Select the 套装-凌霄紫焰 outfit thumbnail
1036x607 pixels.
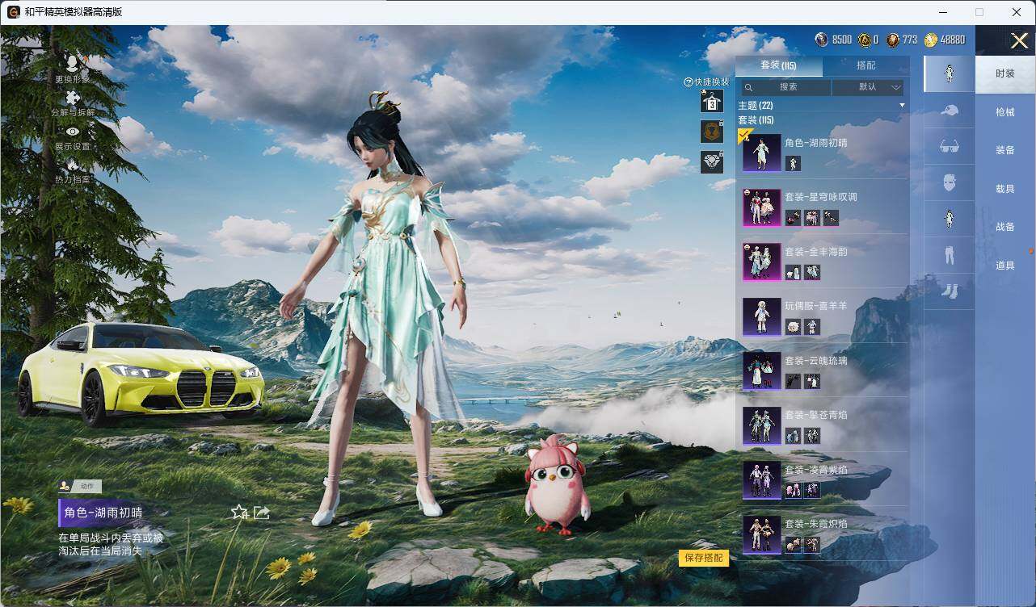coord(762,480)
